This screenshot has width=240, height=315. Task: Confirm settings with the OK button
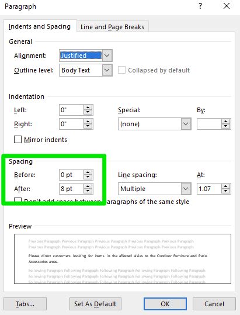[165, 304]
